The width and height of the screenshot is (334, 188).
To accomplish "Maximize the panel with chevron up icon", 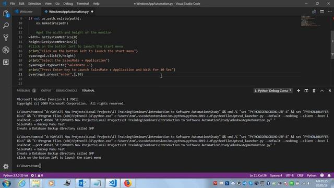I will [x=322, y=90].
